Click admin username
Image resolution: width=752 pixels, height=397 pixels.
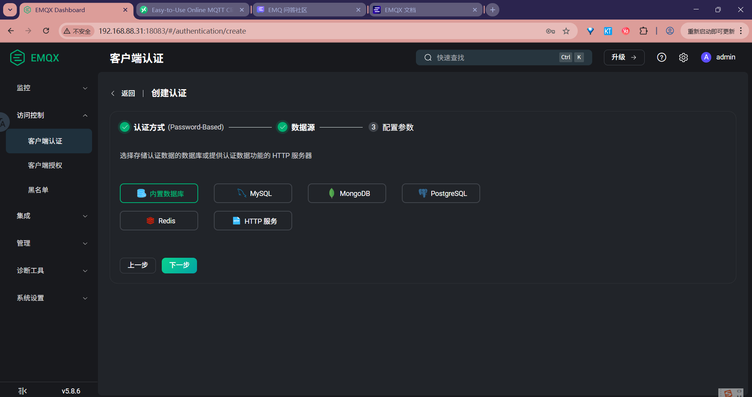tap(726, 57)
